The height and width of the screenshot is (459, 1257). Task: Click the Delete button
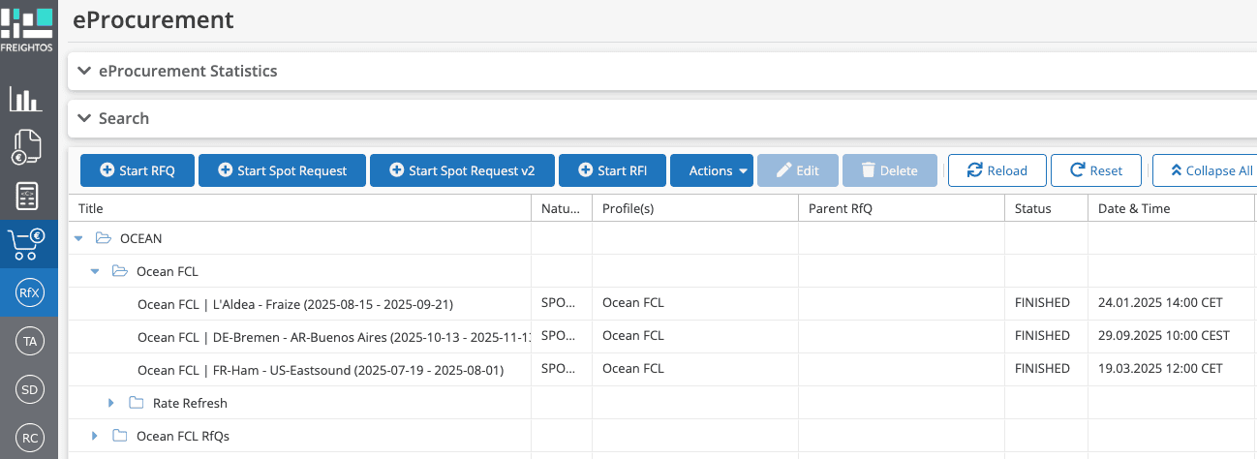click(x=889, y=170)
